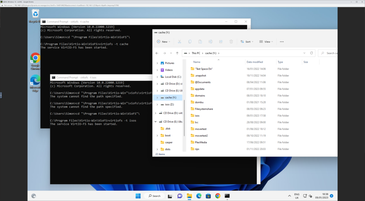Click the Share icon in Explorer toolbar
This screenshot has height=201, width=365.
click(221, 42)
